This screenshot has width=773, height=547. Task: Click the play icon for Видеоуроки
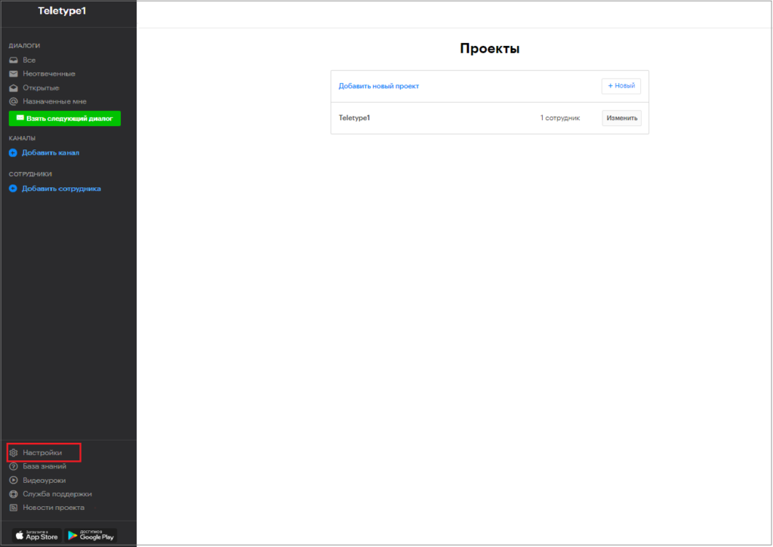click(13, 480)
